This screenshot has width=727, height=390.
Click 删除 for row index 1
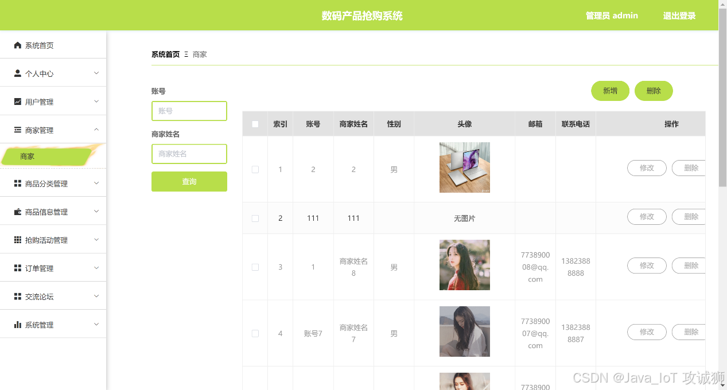pyautogui.click(x=689, y=168)
